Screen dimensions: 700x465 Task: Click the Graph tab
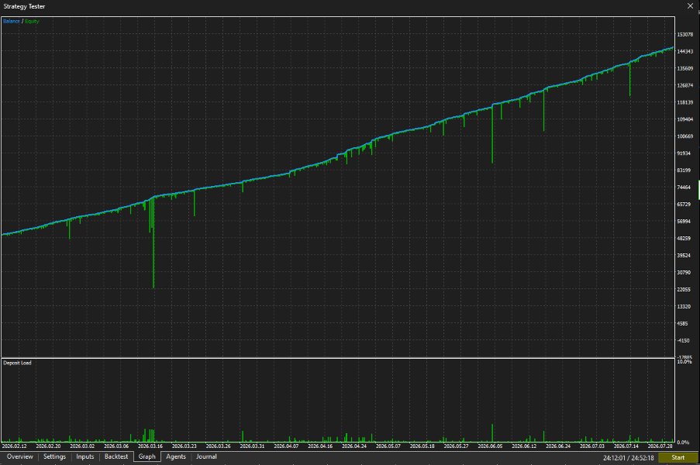point(147,456)
